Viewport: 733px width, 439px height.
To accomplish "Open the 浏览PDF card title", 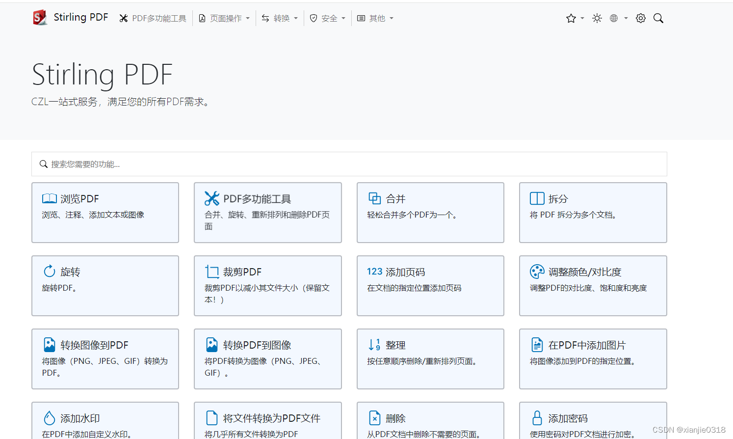I will click(x=79, y=199).
